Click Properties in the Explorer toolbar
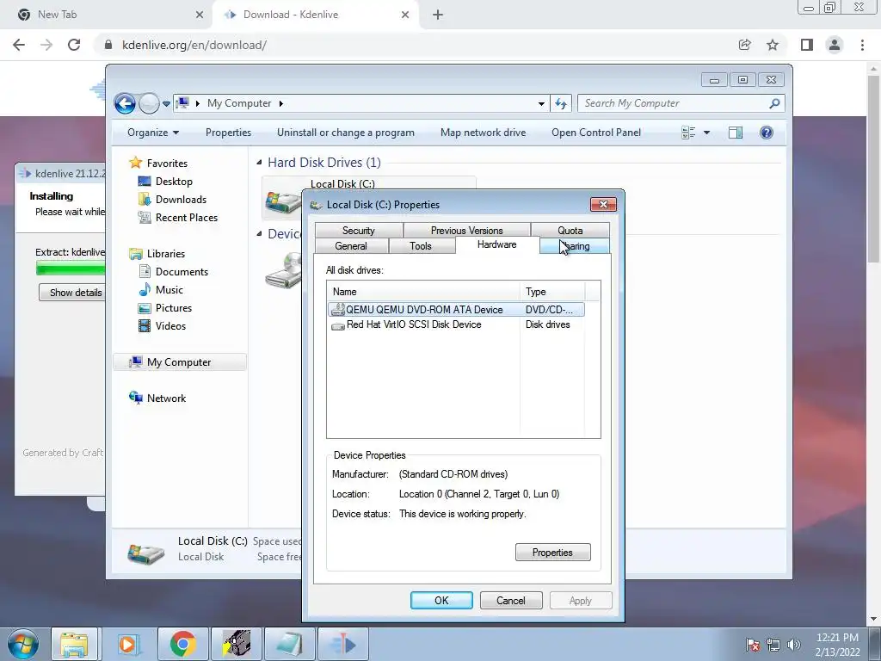Viewport: 881px width, 661px height. pos(228,133)
